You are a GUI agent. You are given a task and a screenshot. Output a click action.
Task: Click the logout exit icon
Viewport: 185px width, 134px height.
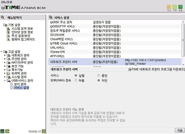coord(7,131)
